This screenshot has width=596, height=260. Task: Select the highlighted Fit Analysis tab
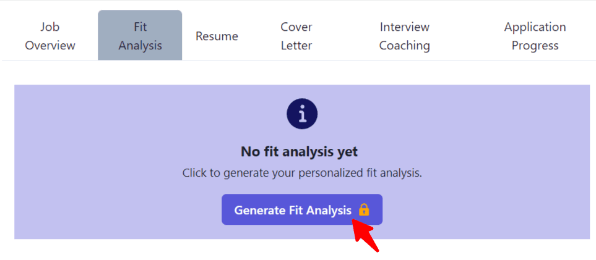[140, 35]
